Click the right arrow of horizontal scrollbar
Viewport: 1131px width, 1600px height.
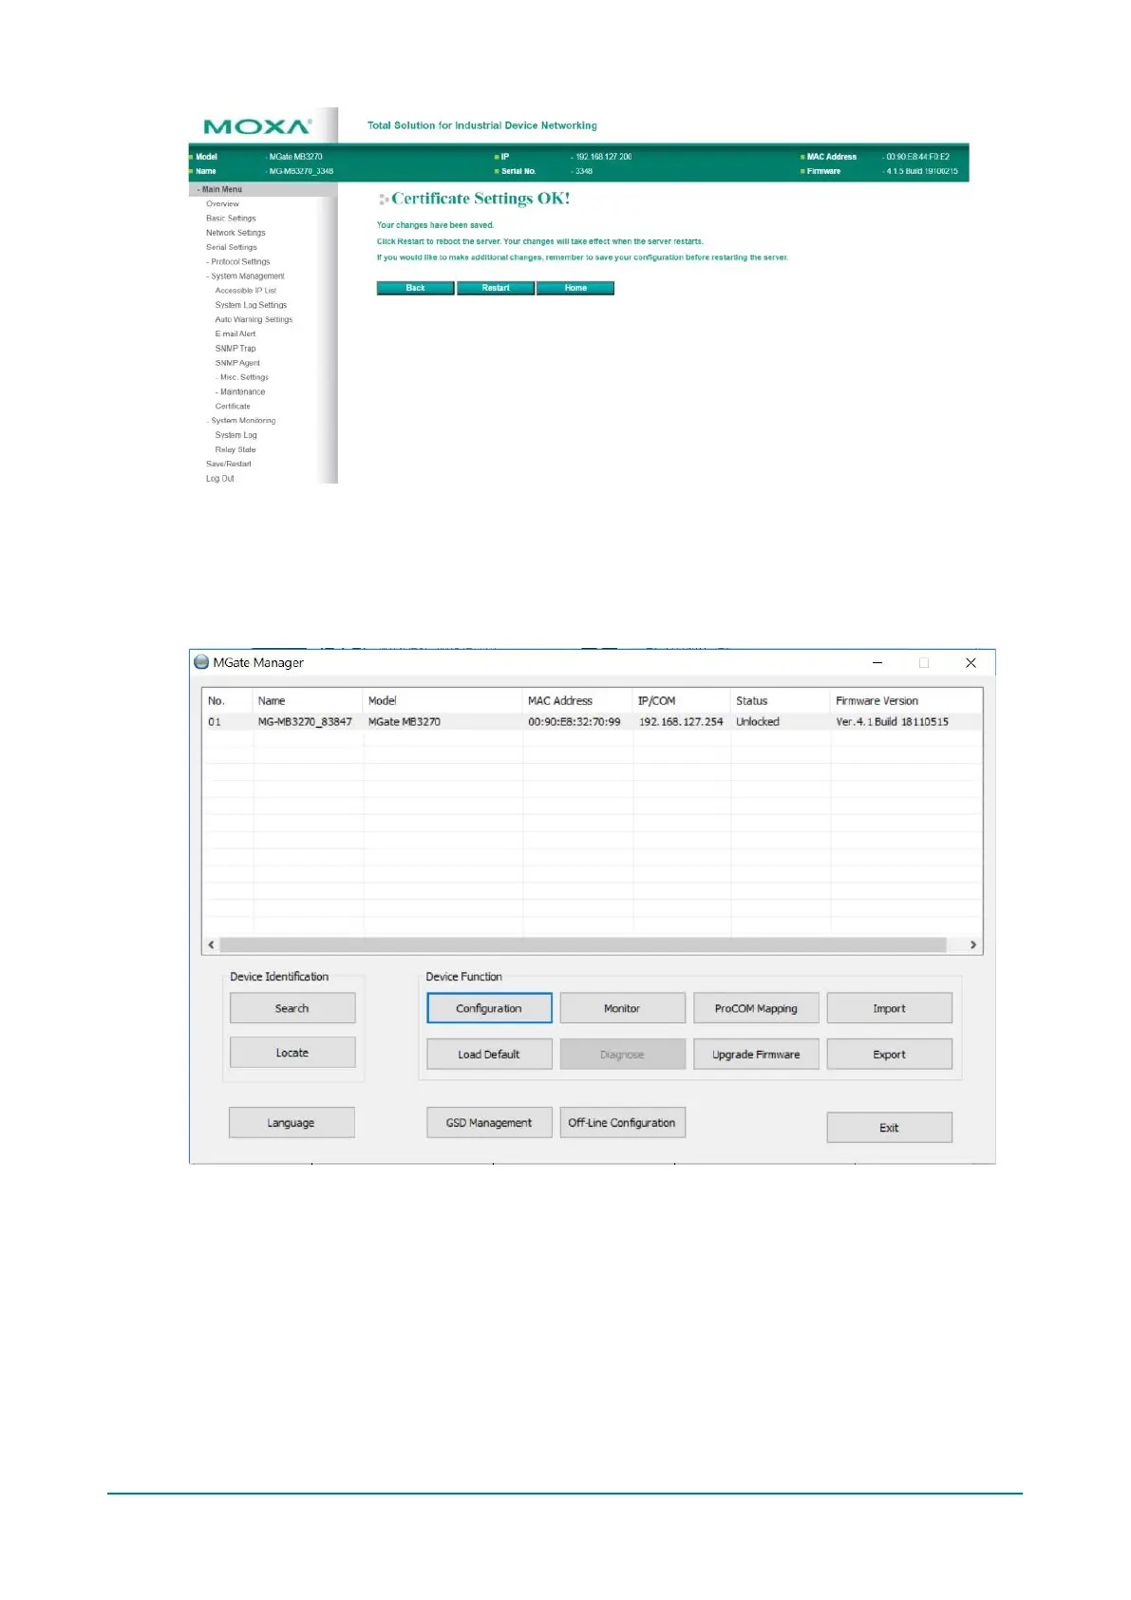pos(973,945)
